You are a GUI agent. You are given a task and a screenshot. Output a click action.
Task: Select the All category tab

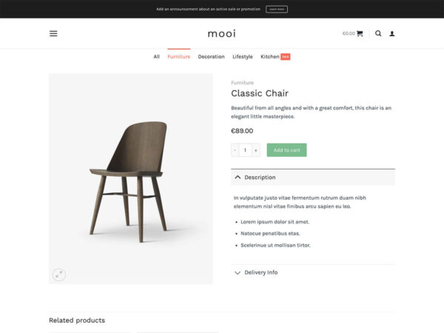(x=157, y=57)
